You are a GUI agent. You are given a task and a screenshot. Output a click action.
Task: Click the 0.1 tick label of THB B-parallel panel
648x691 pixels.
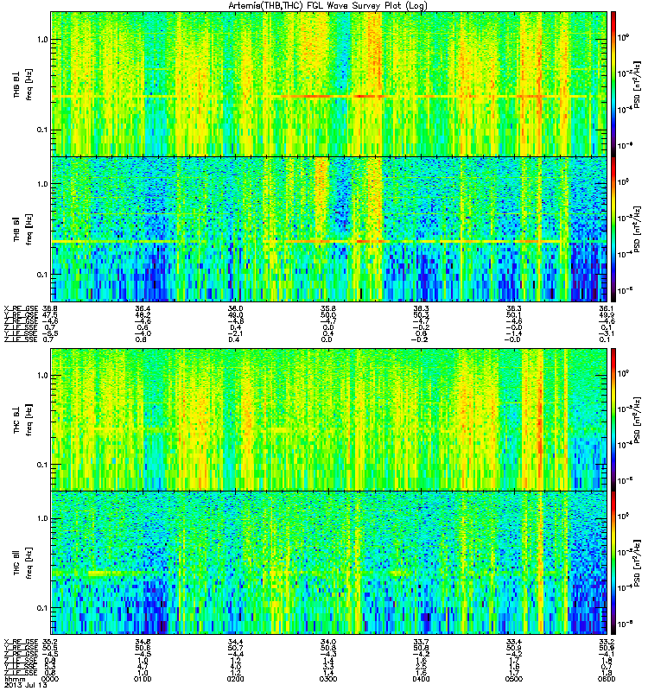[x=42, y=275]
